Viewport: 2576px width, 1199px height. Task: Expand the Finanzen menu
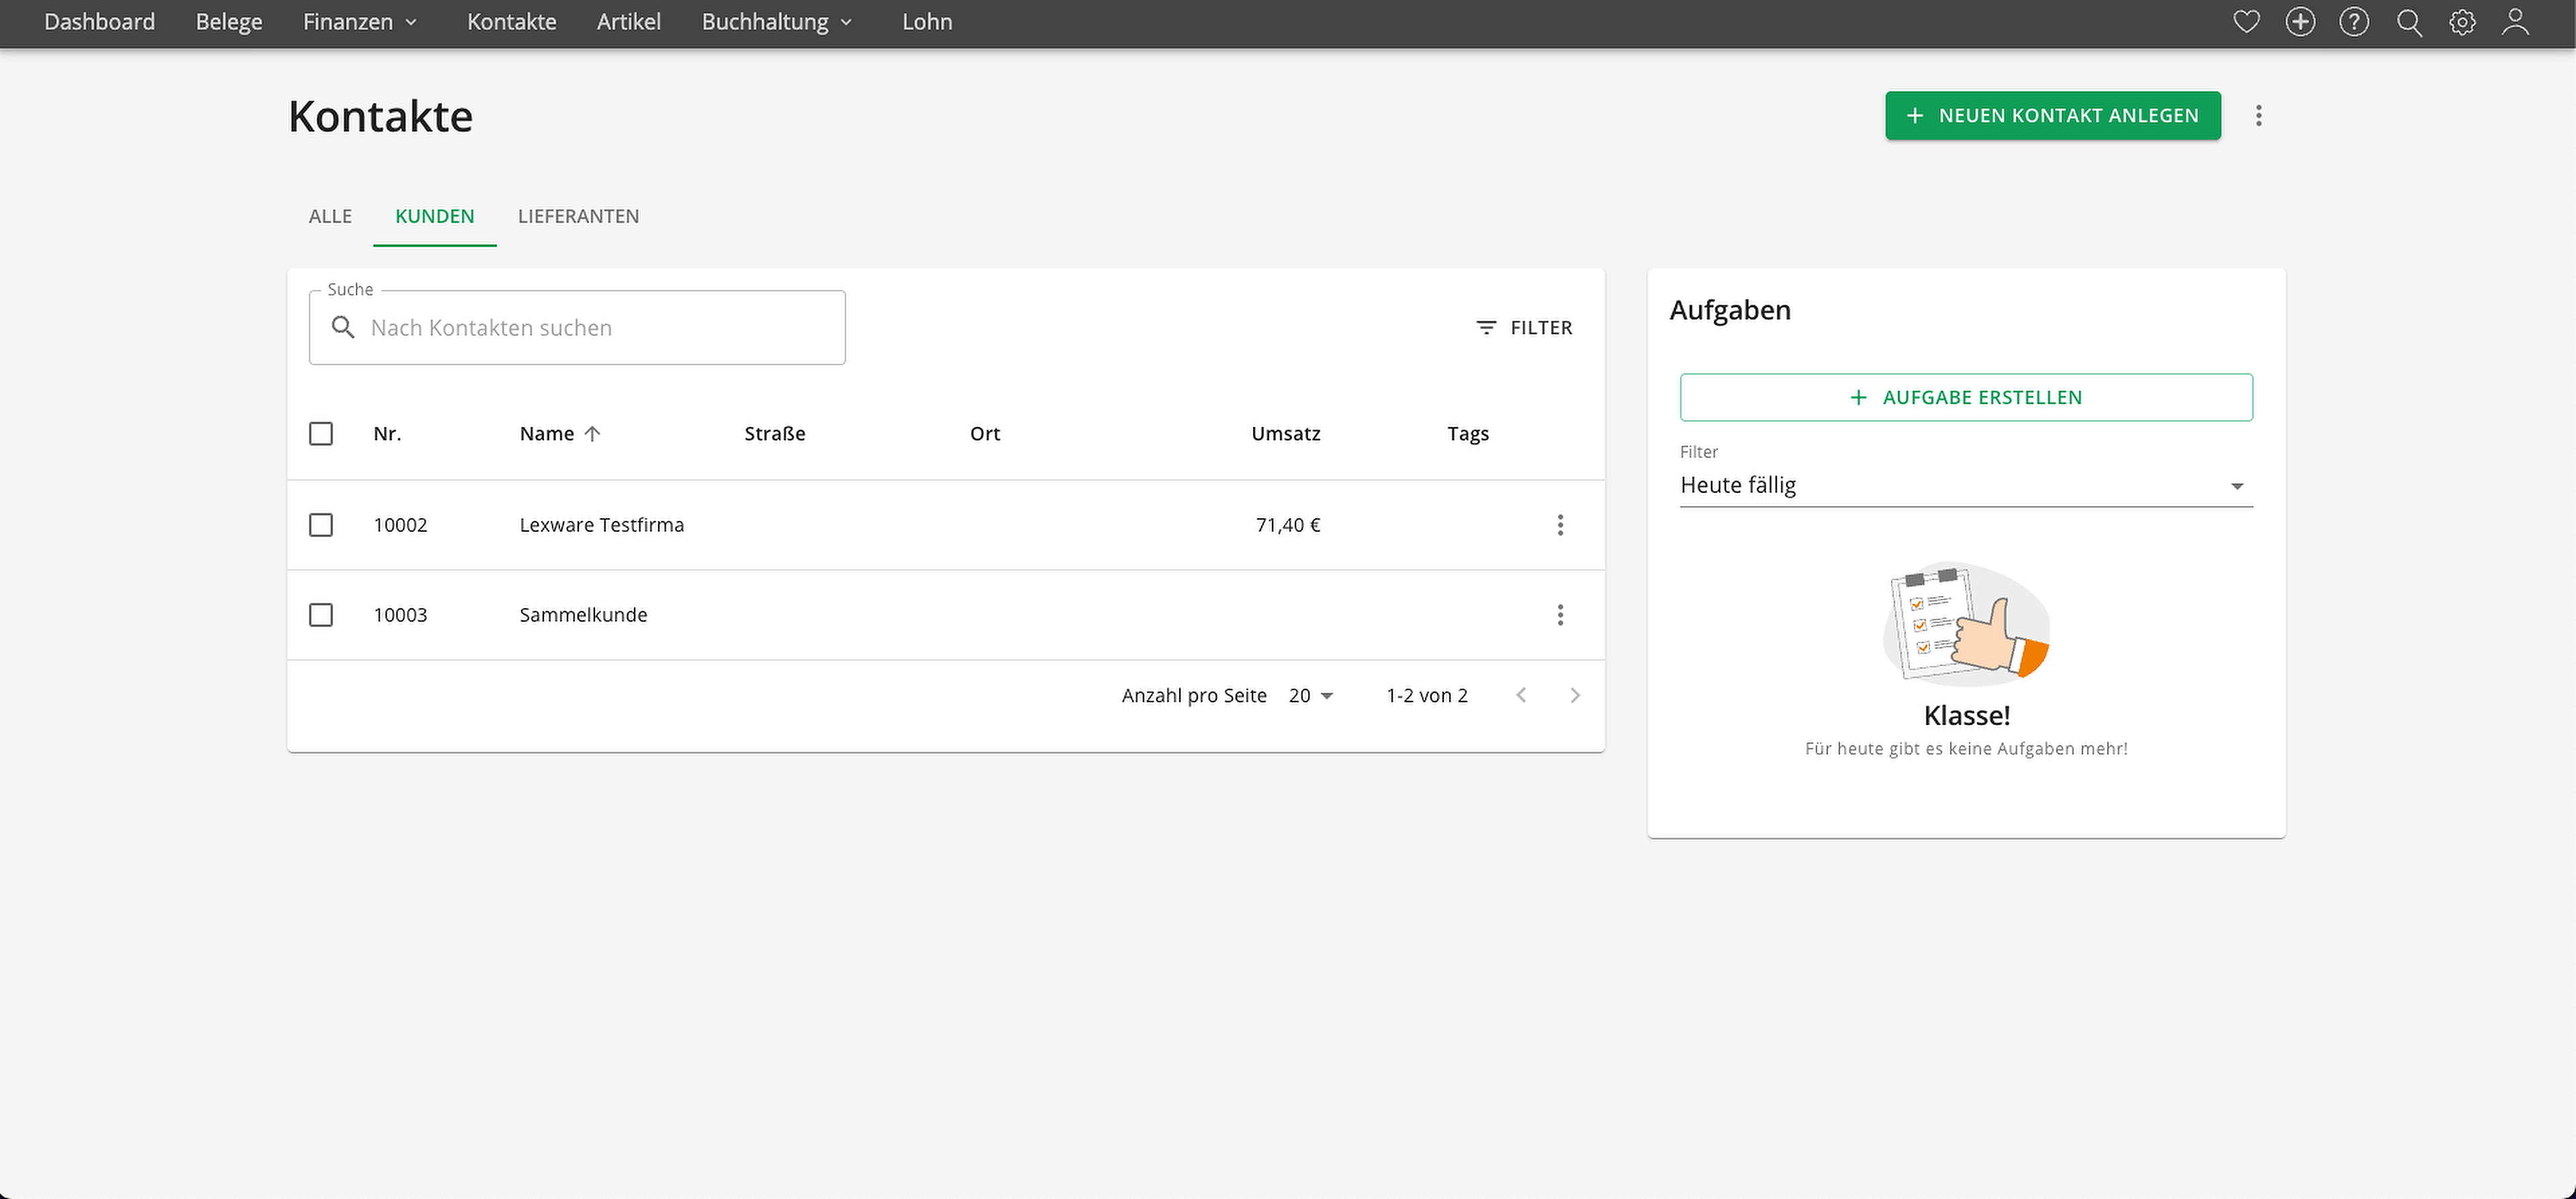tap(360, 22)
